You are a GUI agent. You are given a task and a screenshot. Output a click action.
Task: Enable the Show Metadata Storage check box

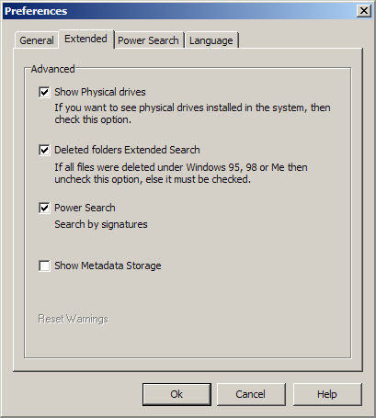[44, 265]
